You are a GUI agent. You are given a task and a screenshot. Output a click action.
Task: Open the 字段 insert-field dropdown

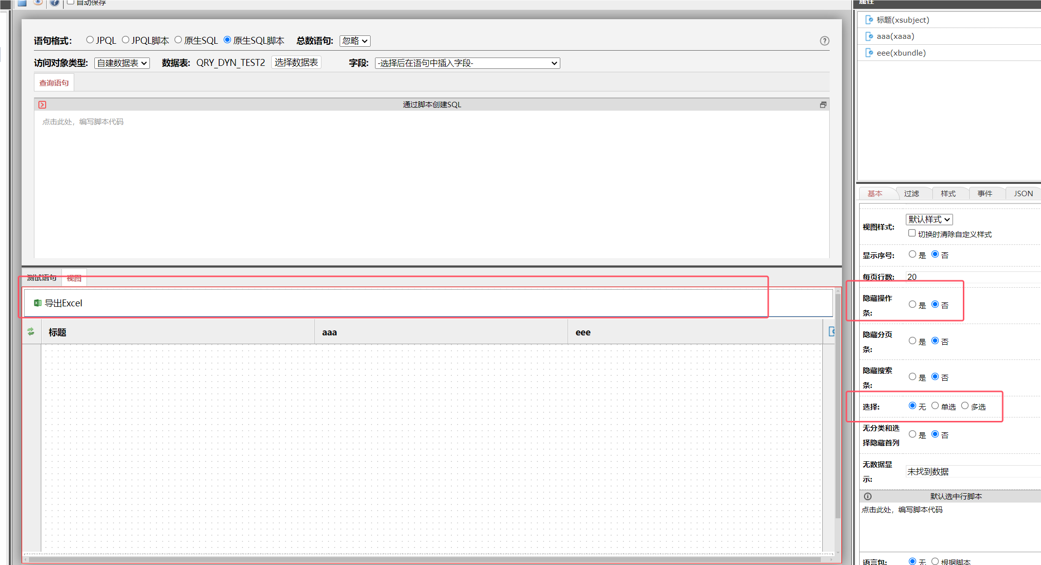click(467, 63)
